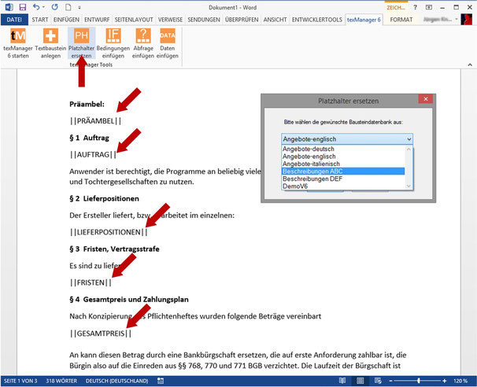The image size is (477, 387).
Task: Click ||FRISTEN|| placeholder in document
Action: pos(91,282)
